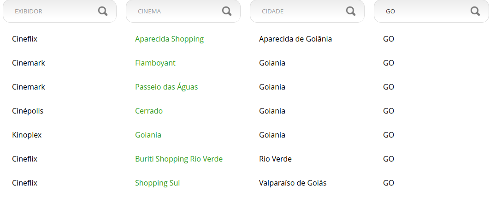Select the GO state filter field
Viewport: 490px width, 198px height.
(424, 11)
